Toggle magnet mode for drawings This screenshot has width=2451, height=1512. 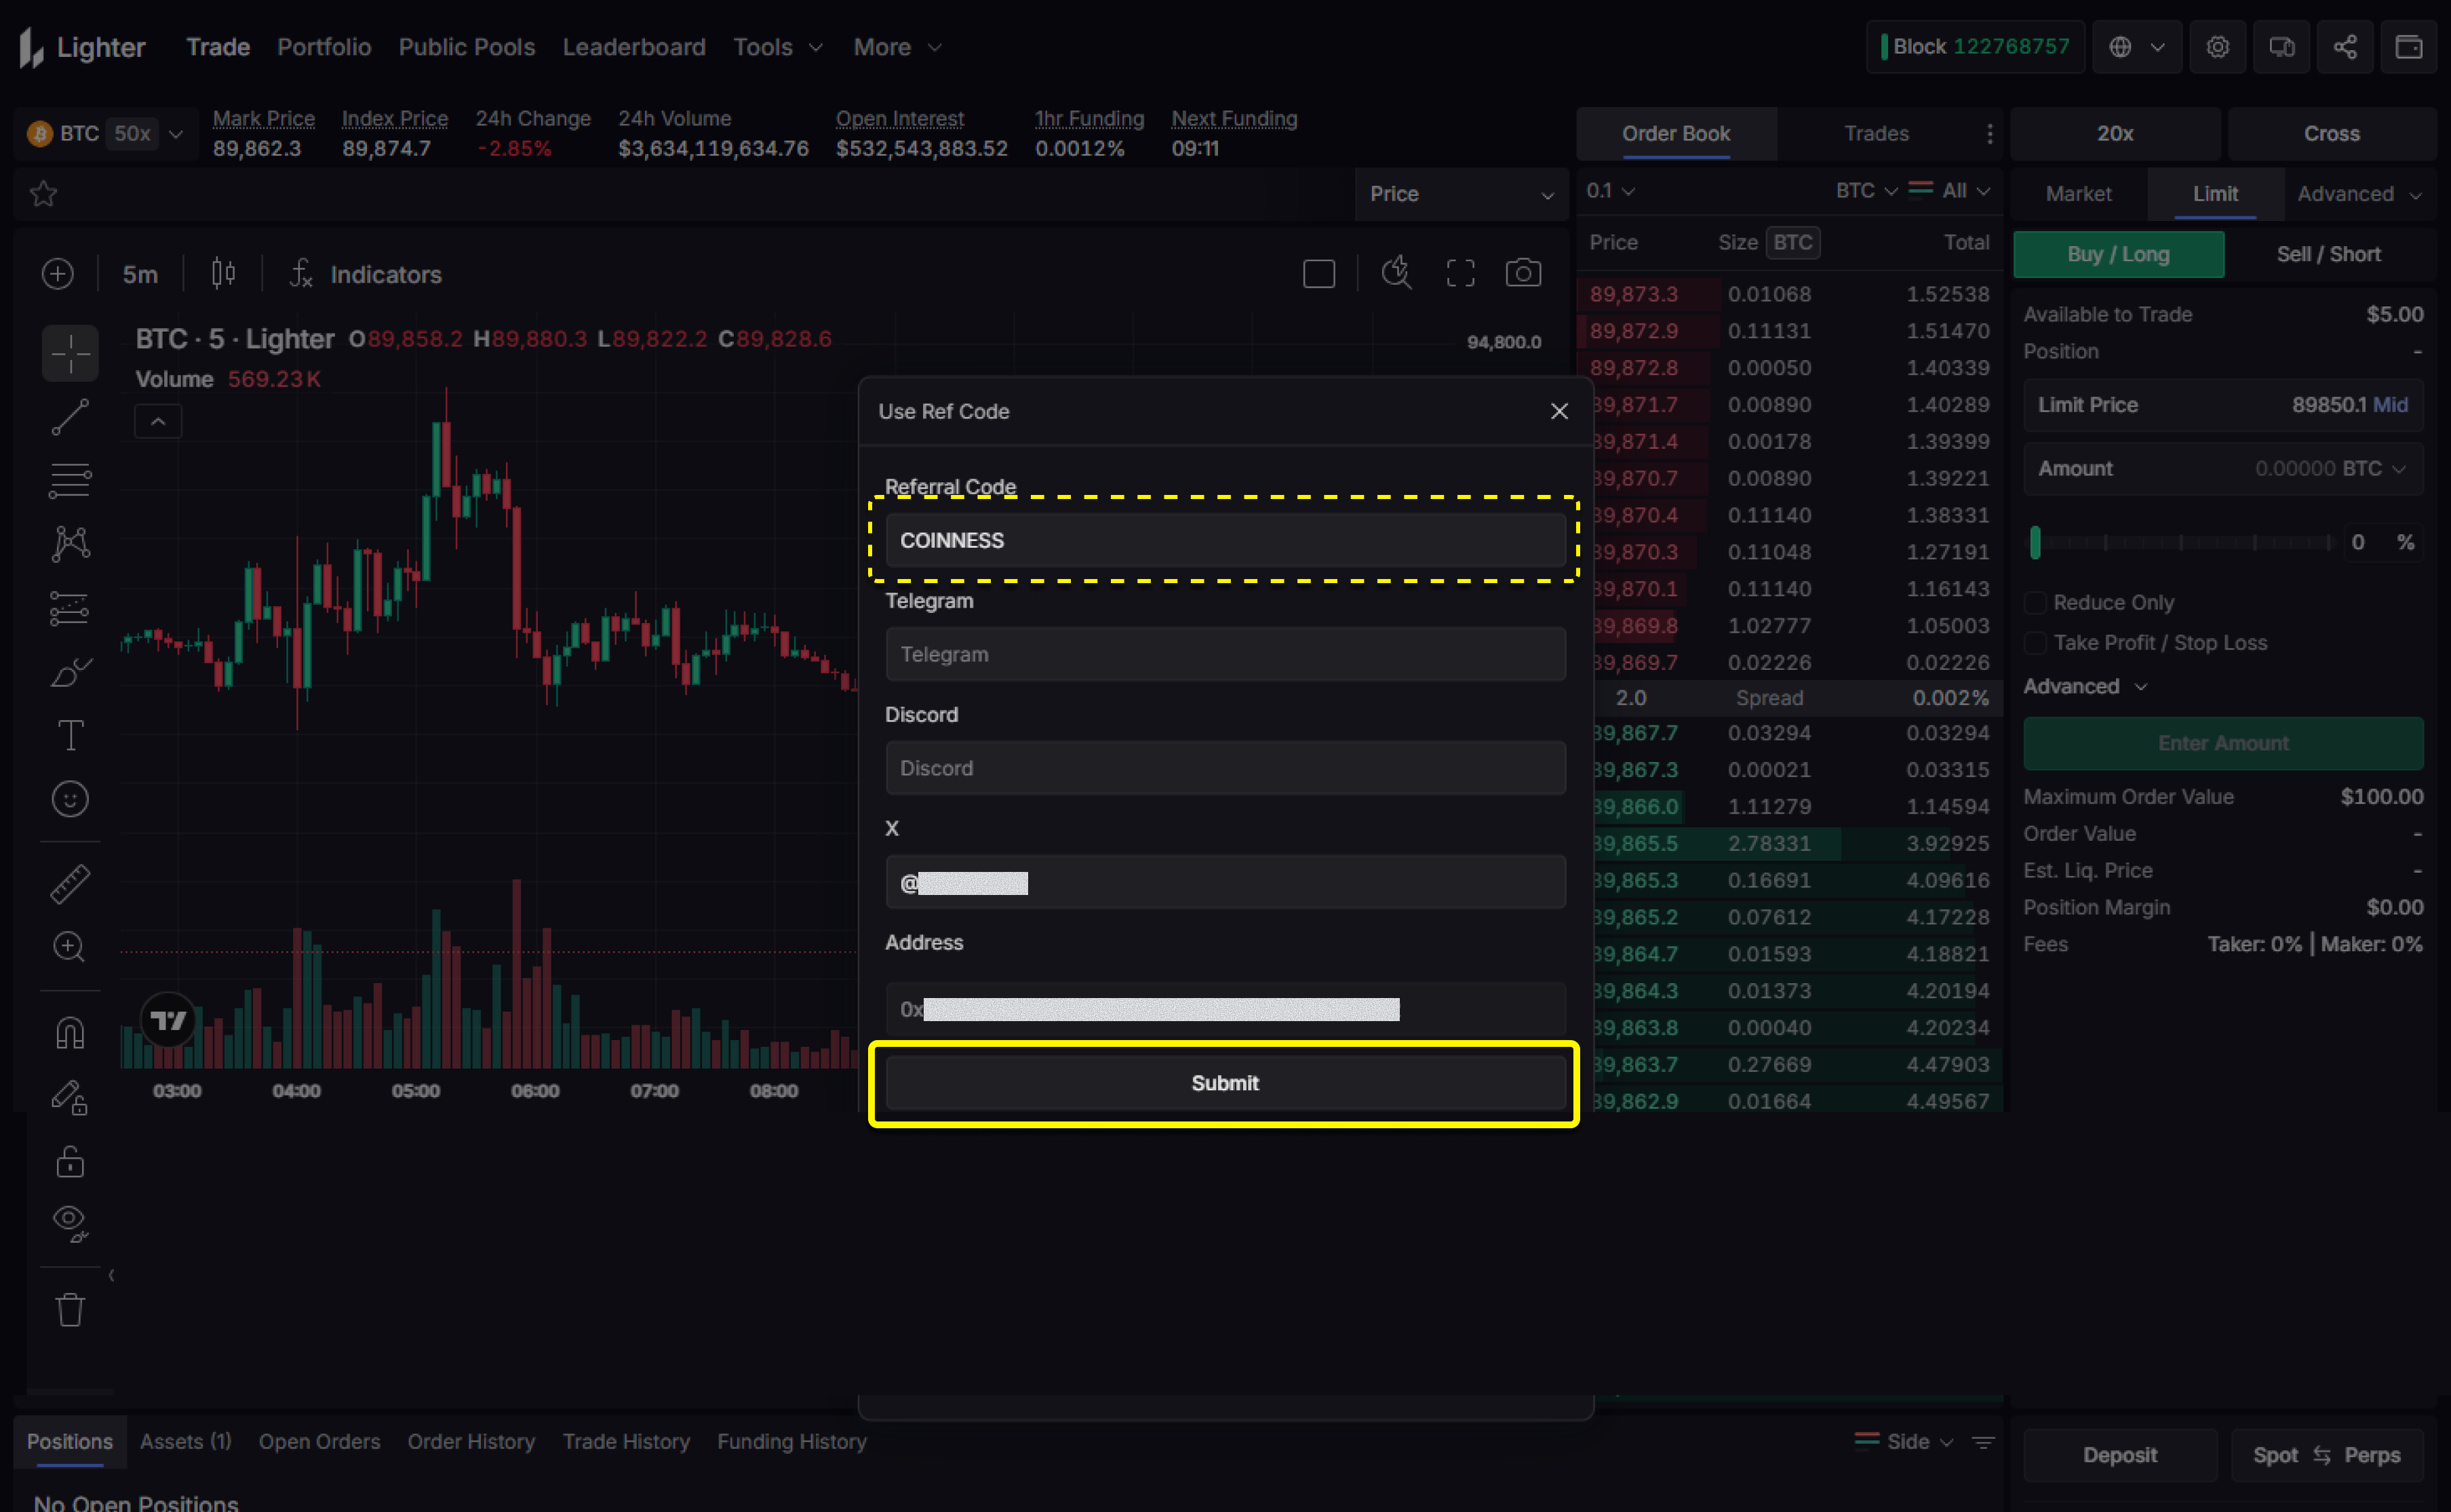click(x=70, y=1033)
